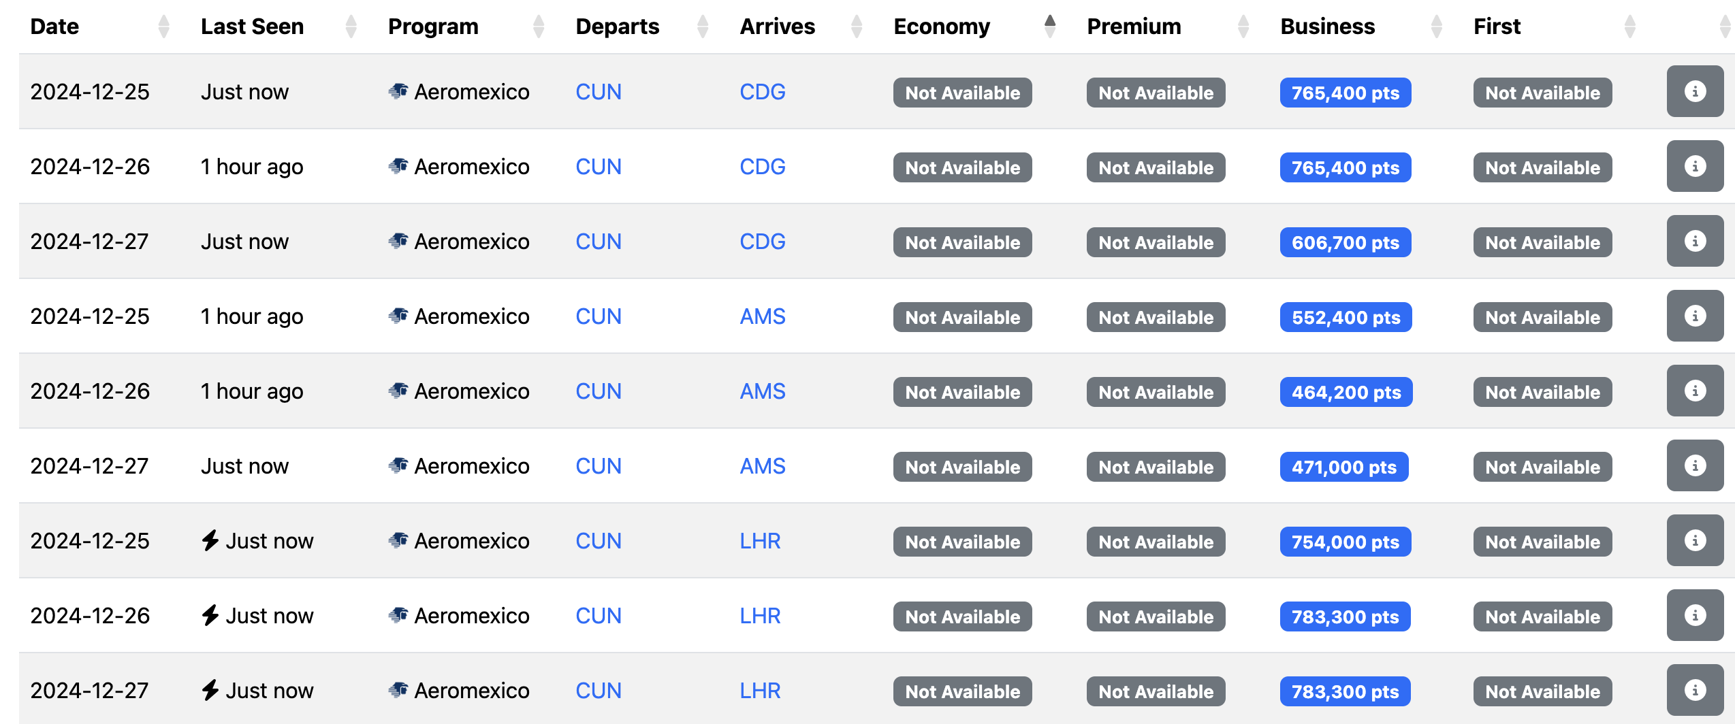Open info for the 2024-12-27 LHR flight
Image resolution: width=1735 pixels, height=724 pixels.
point(1695,690)
